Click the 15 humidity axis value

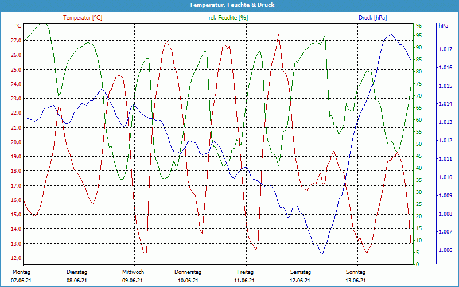coord(419,228)
